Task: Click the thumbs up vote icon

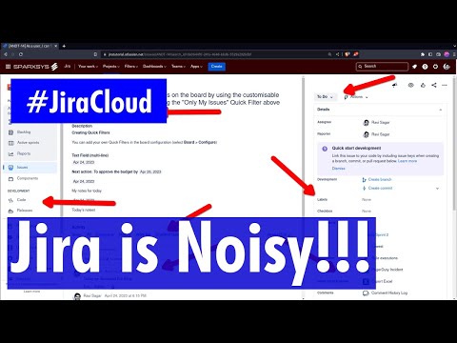Action: [x=423, y=85]
